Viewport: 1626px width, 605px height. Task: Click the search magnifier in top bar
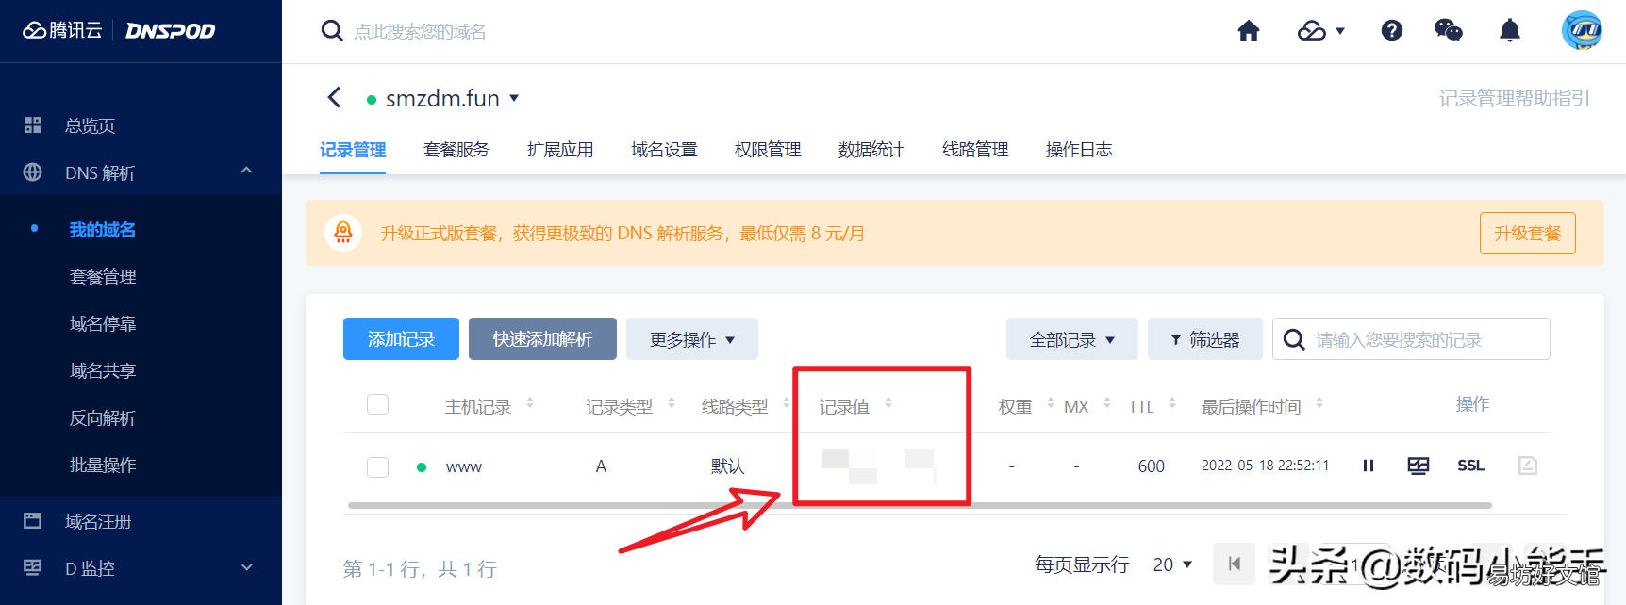pos(332,31)
